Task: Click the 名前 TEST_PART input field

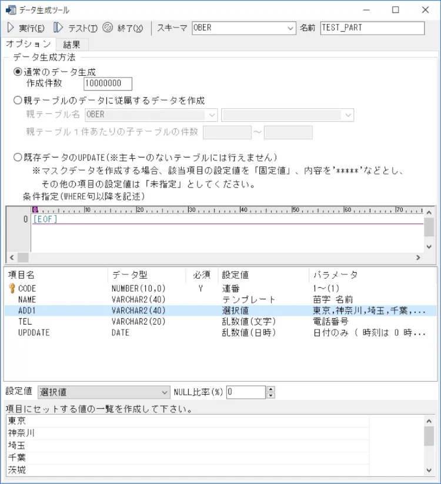Action: pos(372,28)
